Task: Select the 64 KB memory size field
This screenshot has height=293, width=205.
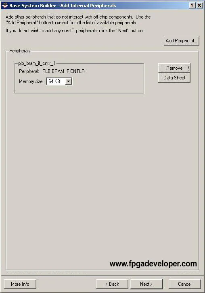Action: [x=59, y=81]
